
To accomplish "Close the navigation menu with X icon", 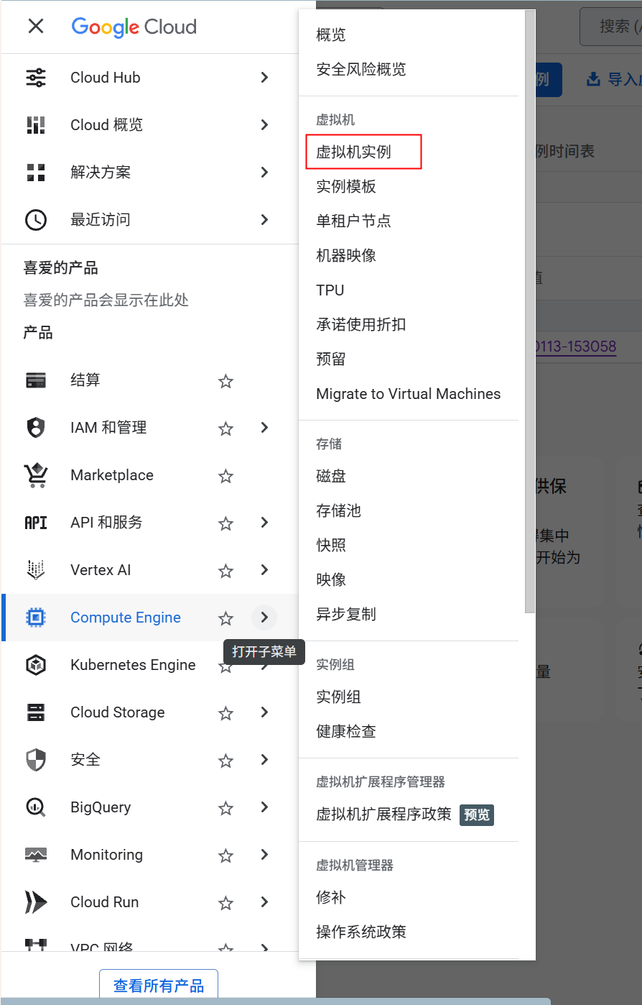I will point(36,27).
